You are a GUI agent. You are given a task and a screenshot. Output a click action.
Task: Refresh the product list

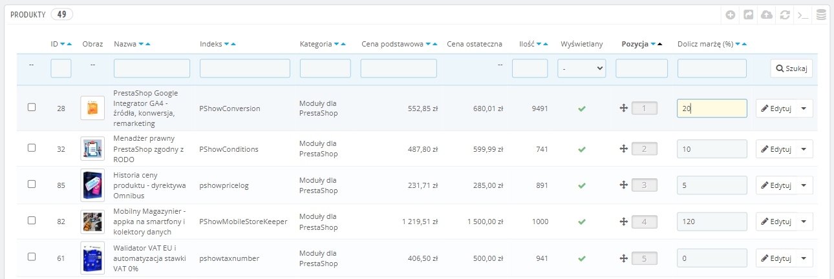click(785, 14)
